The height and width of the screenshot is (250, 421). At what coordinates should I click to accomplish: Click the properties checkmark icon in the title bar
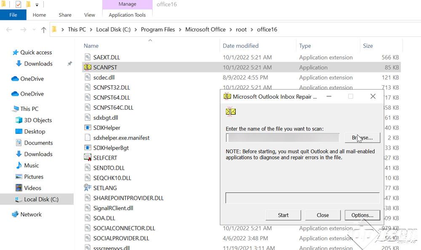tap(18, 4)
